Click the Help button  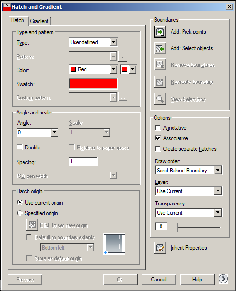(x=197, y=280)
